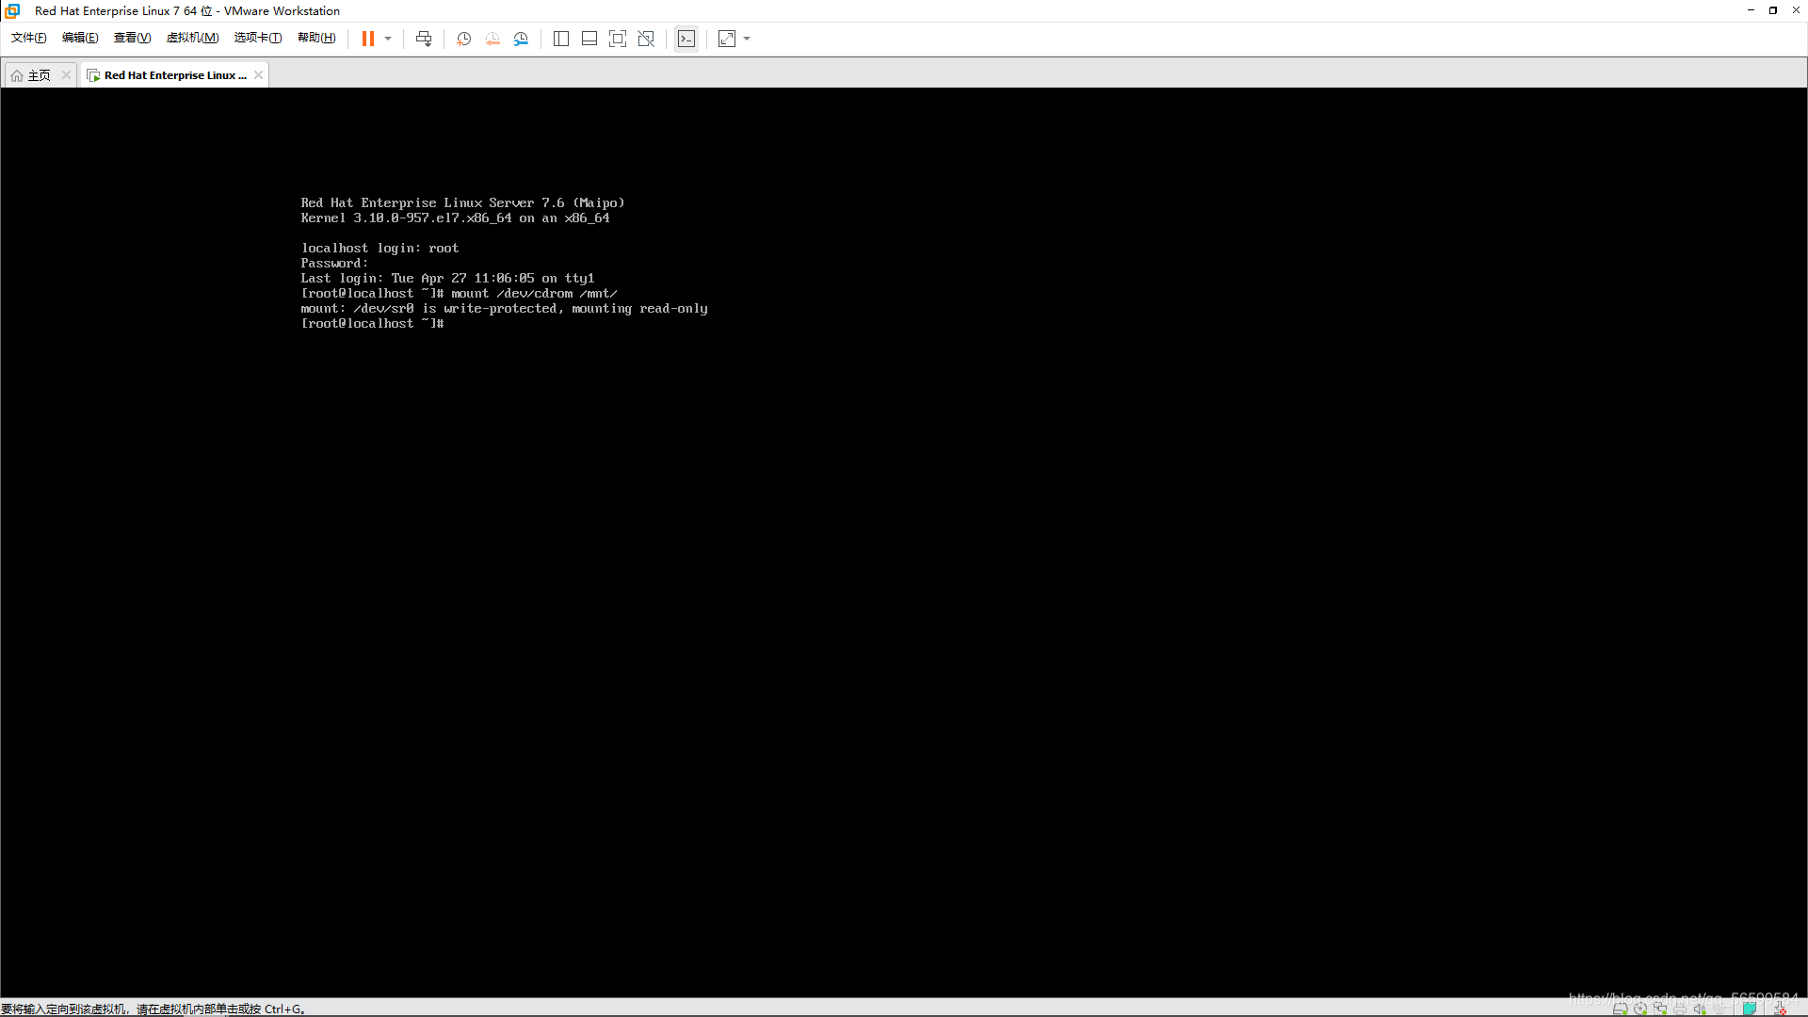
Task: Close the Red Hat Enterprise Linux tab
Action: coord(258,75)
